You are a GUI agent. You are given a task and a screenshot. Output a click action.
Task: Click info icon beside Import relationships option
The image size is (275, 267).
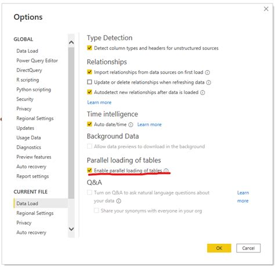[207, 73]
